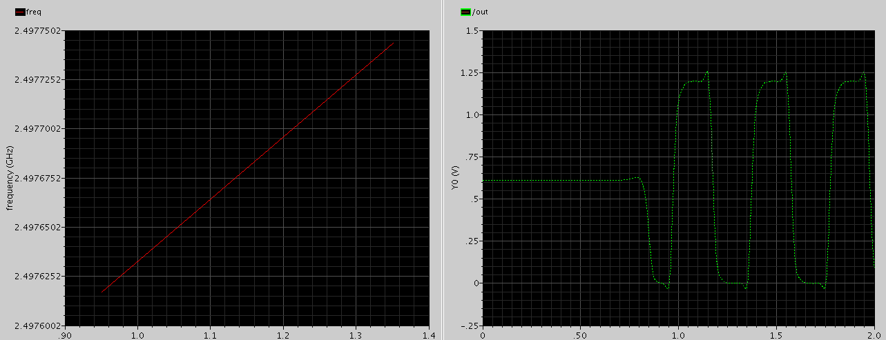Click the 2.4977002 y-axis value
The image size is (886, 340).
37,129
